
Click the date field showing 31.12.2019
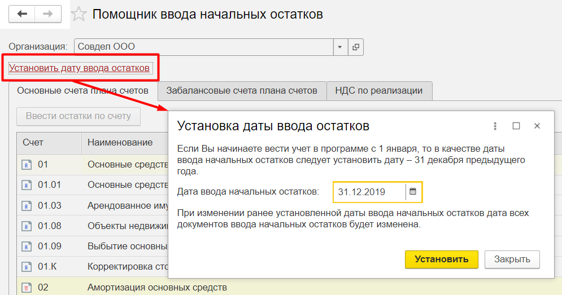(x=369, y=192)
